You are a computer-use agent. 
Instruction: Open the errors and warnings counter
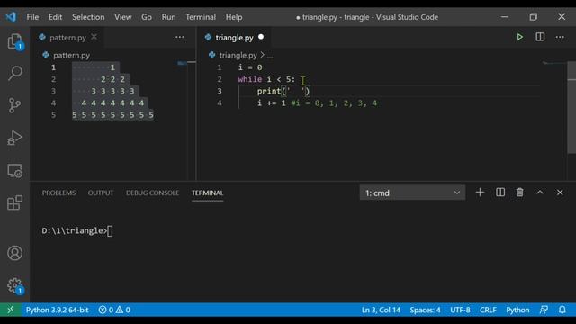coord(114,310)
